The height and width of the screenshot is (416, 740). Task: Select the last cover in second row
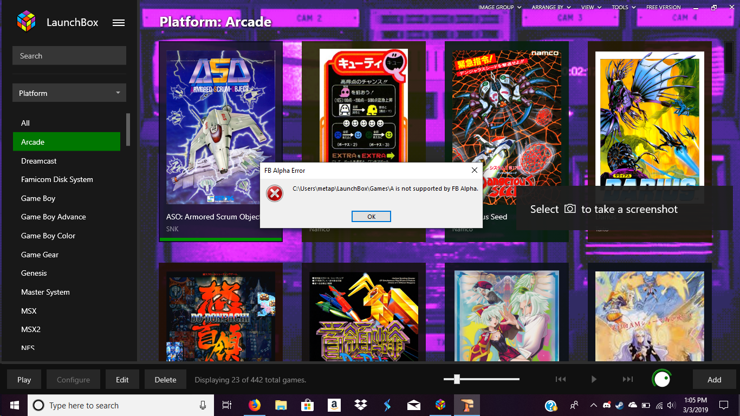point(650,316)
